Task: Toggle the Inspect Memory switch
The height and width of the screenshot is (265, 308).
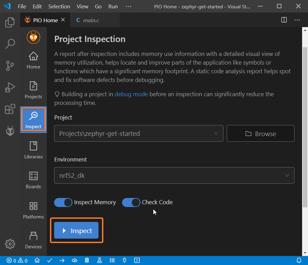Action: (63, 202)
